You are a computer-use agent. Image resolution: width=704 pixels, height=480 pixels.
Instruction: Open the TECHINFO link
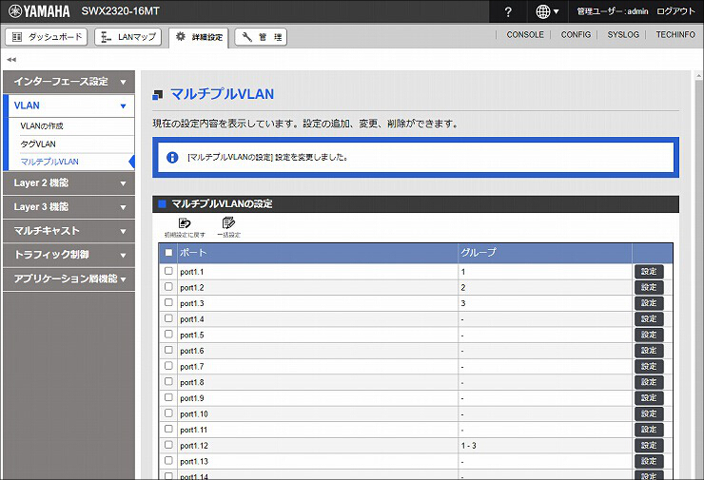click(675, 34)
